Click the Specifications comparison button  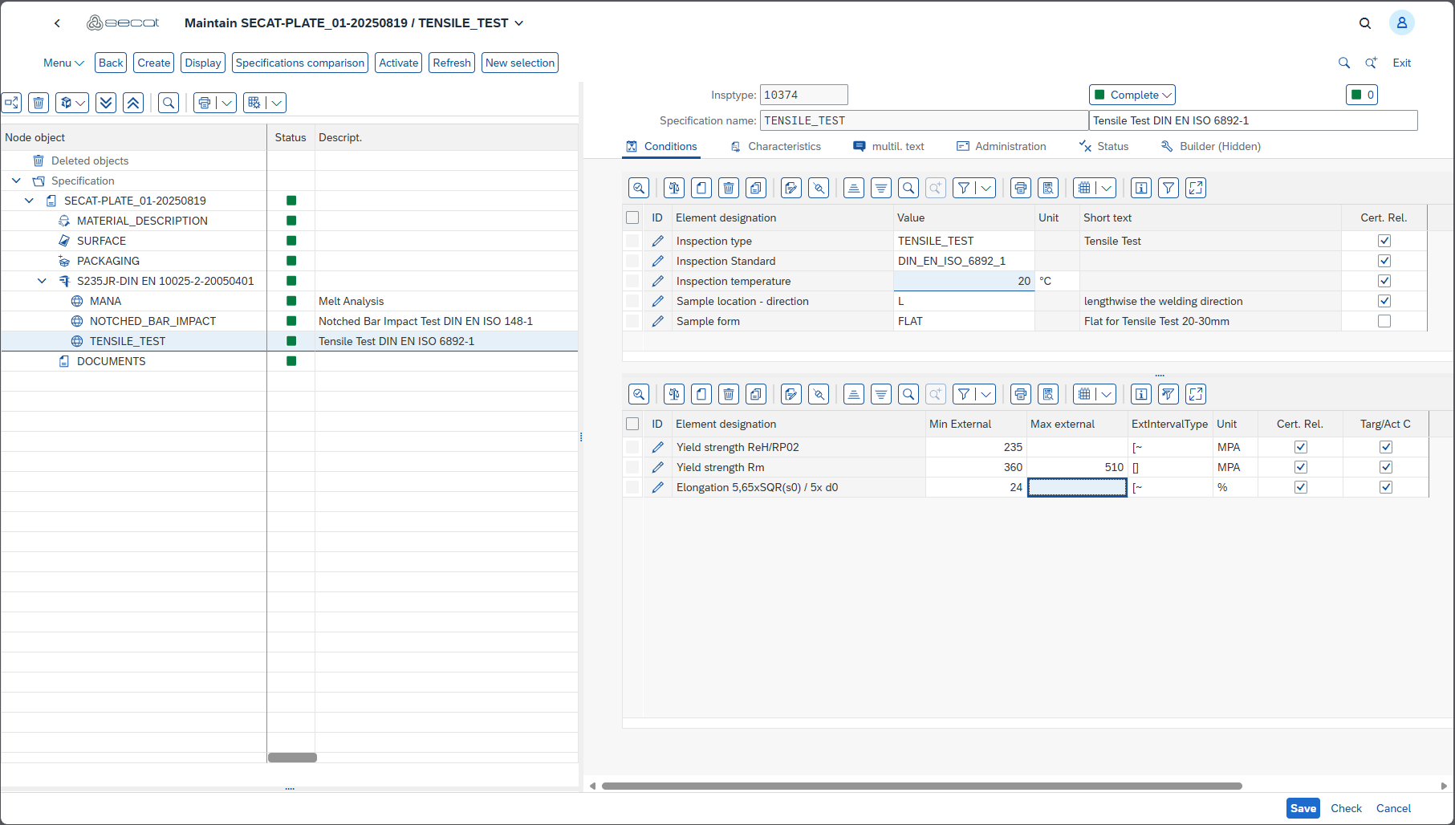300,63
